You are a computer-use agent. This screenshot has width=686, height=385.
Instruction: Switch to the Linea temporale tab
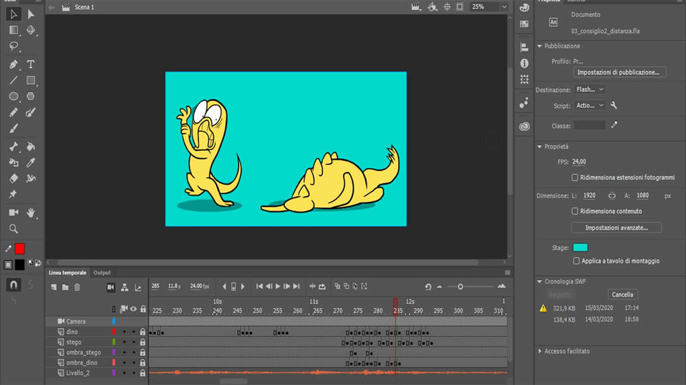68,273
